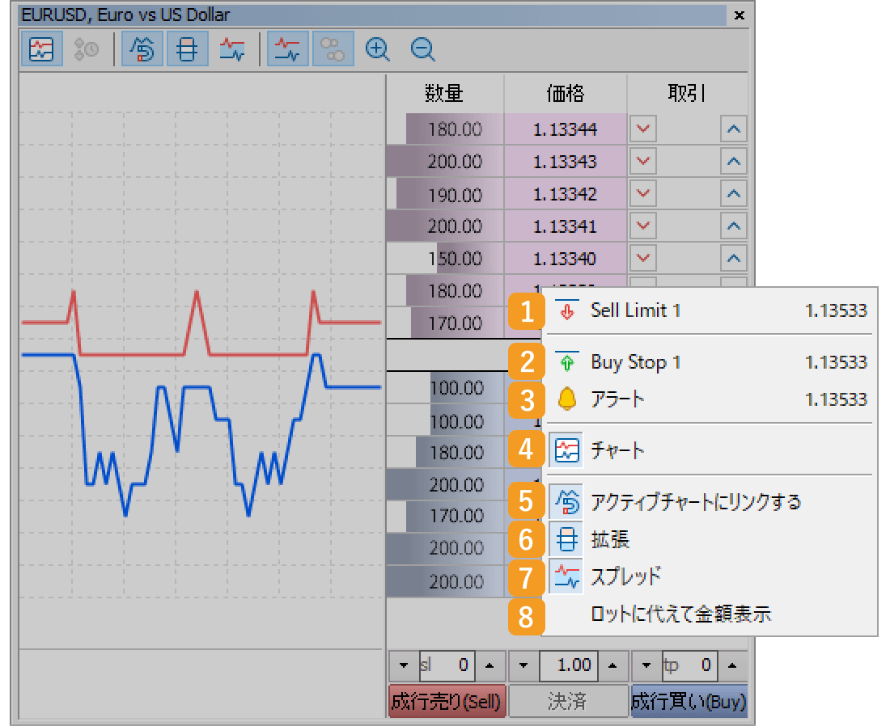Select 拡張 in the context menu

coord(710,538)
